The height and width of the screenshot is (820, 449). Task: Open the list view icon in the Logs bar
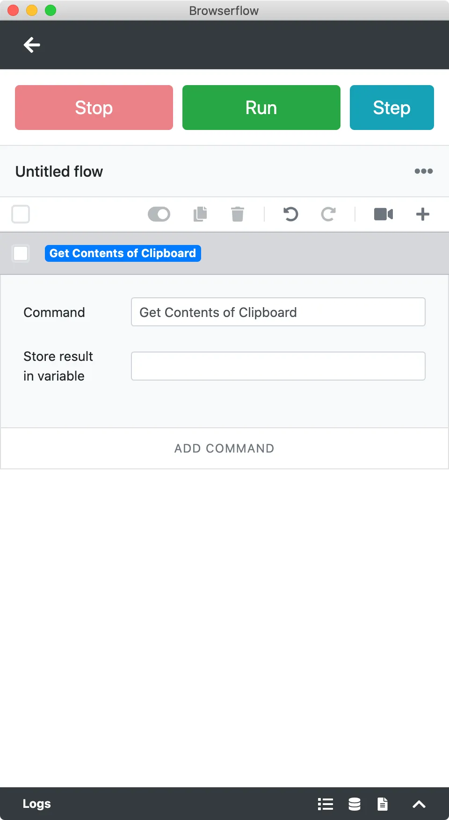pyautogui.click(x=326, y=804)
